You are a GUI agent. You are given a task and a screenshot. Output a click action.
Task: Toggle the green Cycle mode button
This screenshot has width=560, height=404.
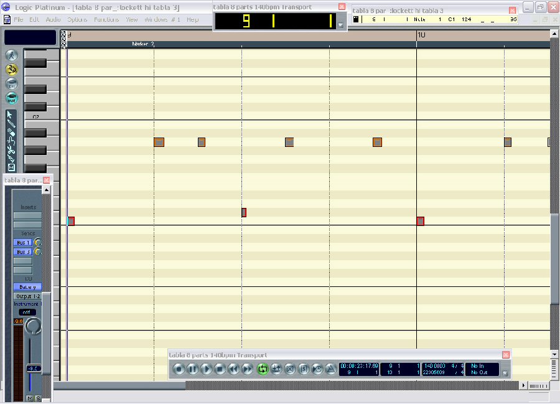262,369
